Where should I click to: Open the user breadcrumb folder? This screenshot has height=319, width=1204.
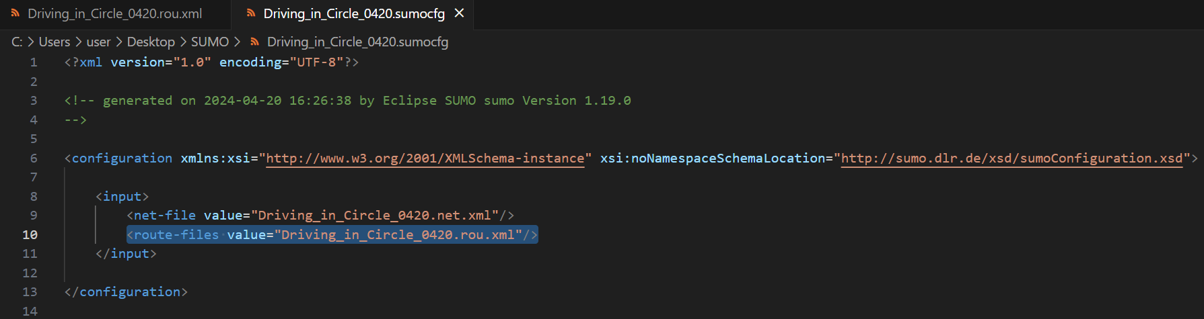pyautogui.click(x=98, y=42)
